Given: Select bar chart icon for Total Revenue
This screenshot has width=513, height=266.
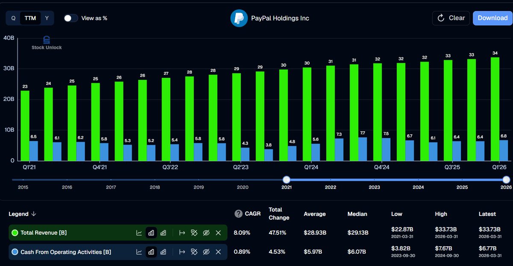Looking at the screenshot, I should (151, 233).
